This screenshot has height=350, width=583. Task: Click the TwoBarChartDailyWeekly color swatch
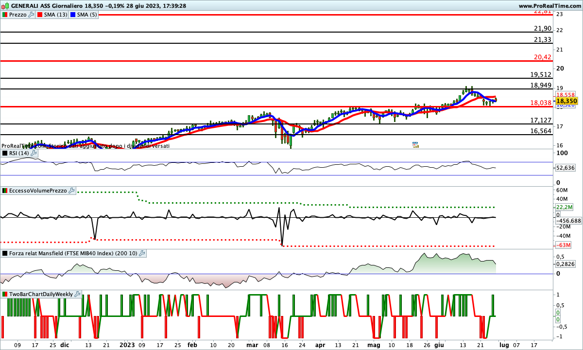[x=5, y=294]
